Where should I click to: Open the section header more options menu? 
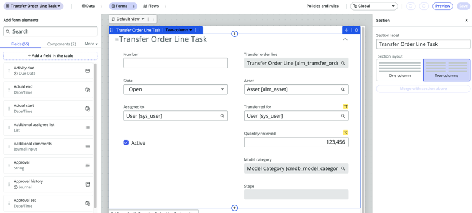(x=199, y=30)
